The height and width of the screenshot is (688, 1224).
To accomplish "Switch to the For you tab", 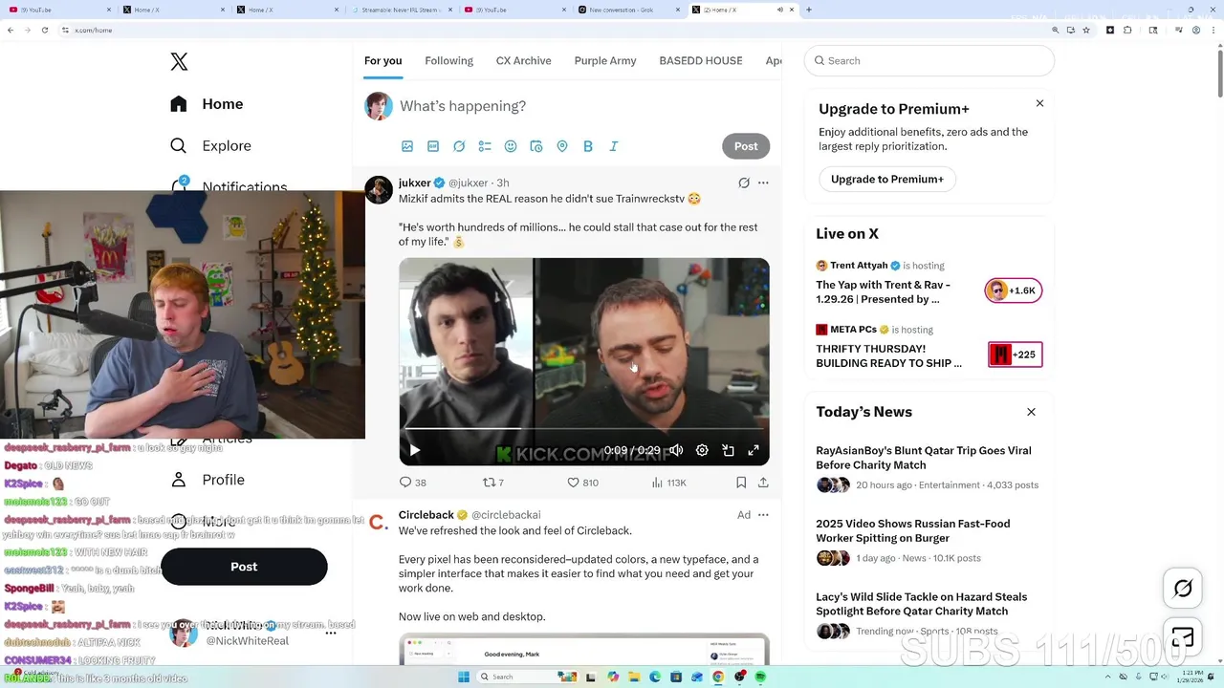I will click(382, 61).
